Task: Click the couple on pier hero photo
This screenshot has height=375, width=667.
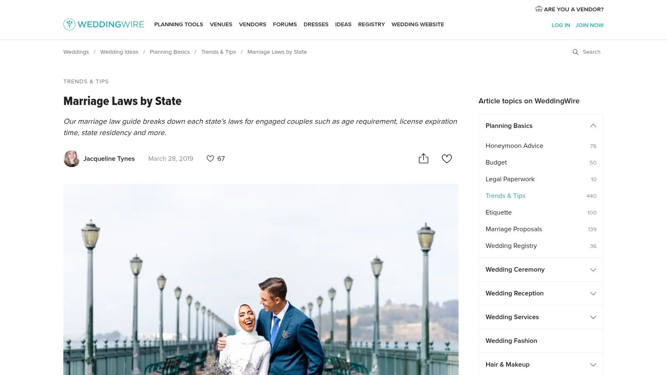Action: coord(261,280)
